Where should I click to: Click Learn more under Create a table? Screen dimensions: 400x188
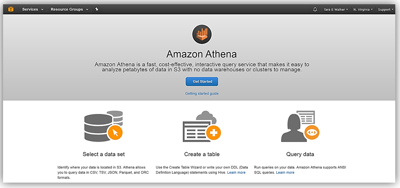pyautogui.click(x=236, y=173)
